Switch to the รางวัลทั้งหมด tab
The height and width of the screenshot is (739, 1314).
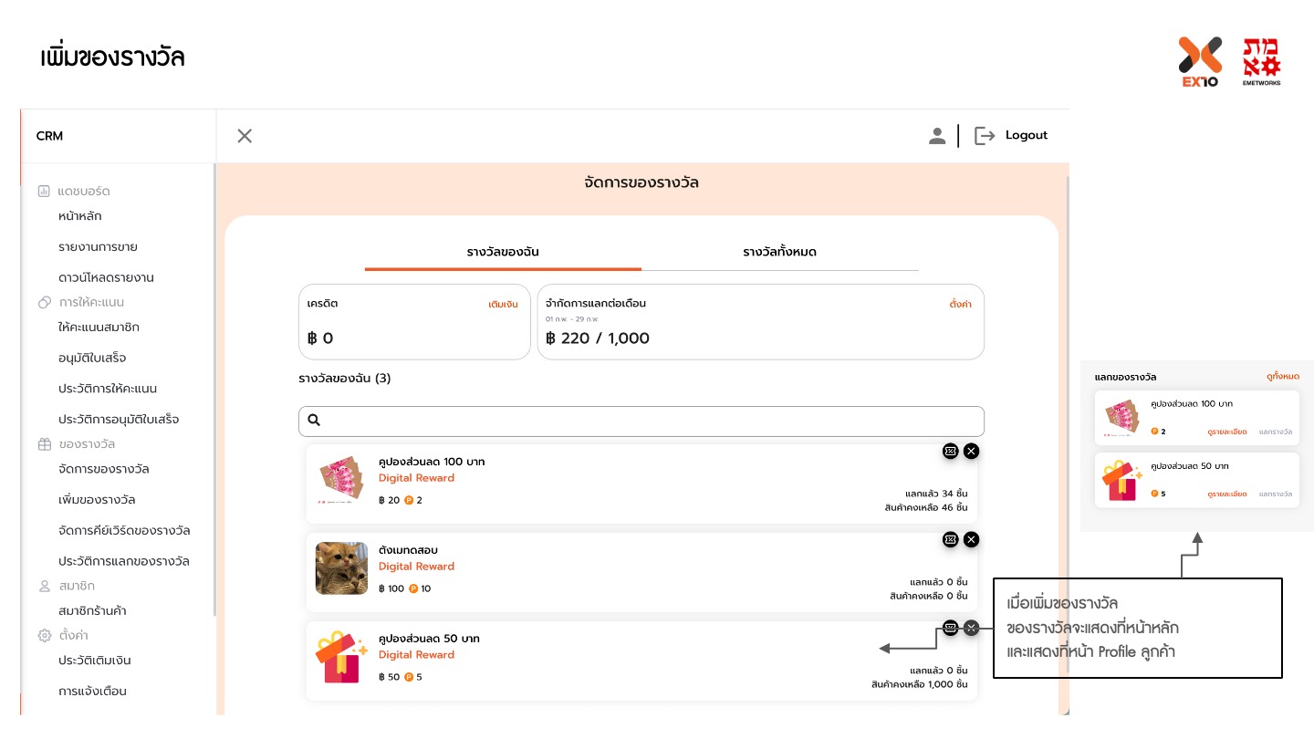(x=779, y=252)
